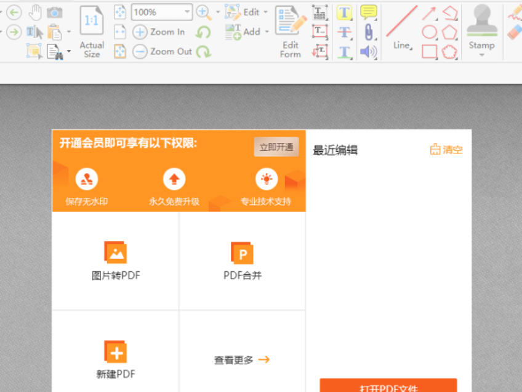
Task: Click the paperclip file attachment tool
Action: tap(369, 32)
